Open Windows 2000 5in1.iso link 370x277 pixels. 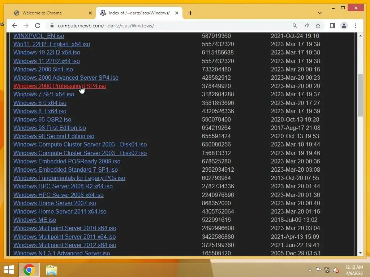coord(43,69)
